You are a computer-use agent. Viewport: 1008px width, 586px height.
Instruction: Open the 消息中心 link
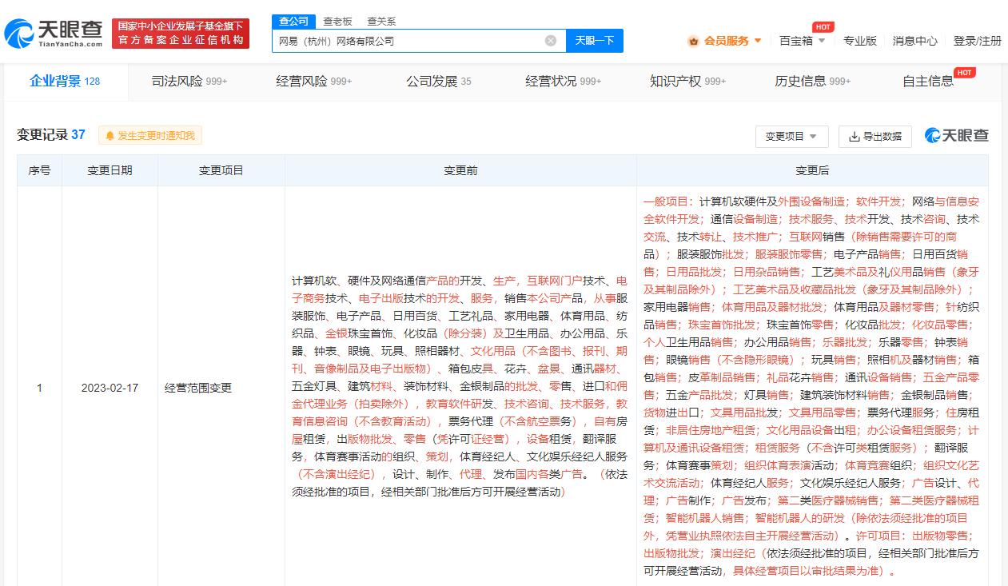pyautogui.click(x=914, y=41)
